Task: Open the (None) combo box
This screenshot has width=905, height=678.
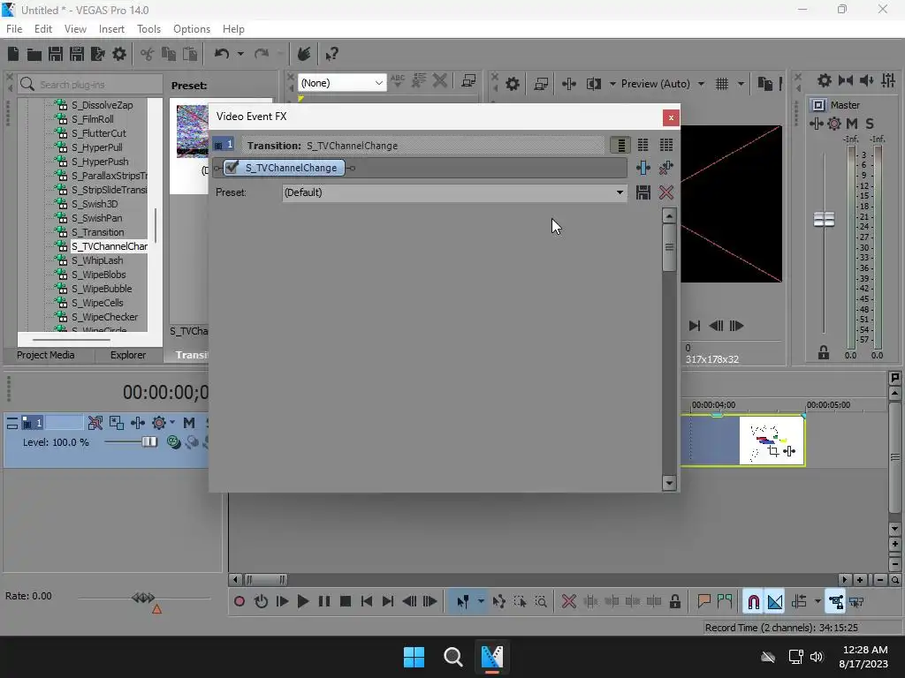Action: point(342,83)
